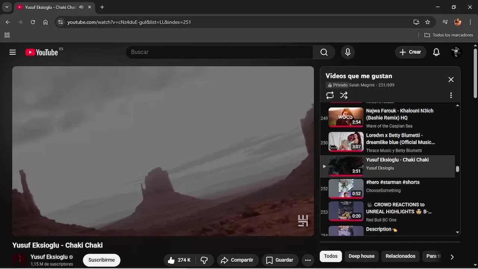Click the Guardar save button
478x269 pixels.
(279, 260)
